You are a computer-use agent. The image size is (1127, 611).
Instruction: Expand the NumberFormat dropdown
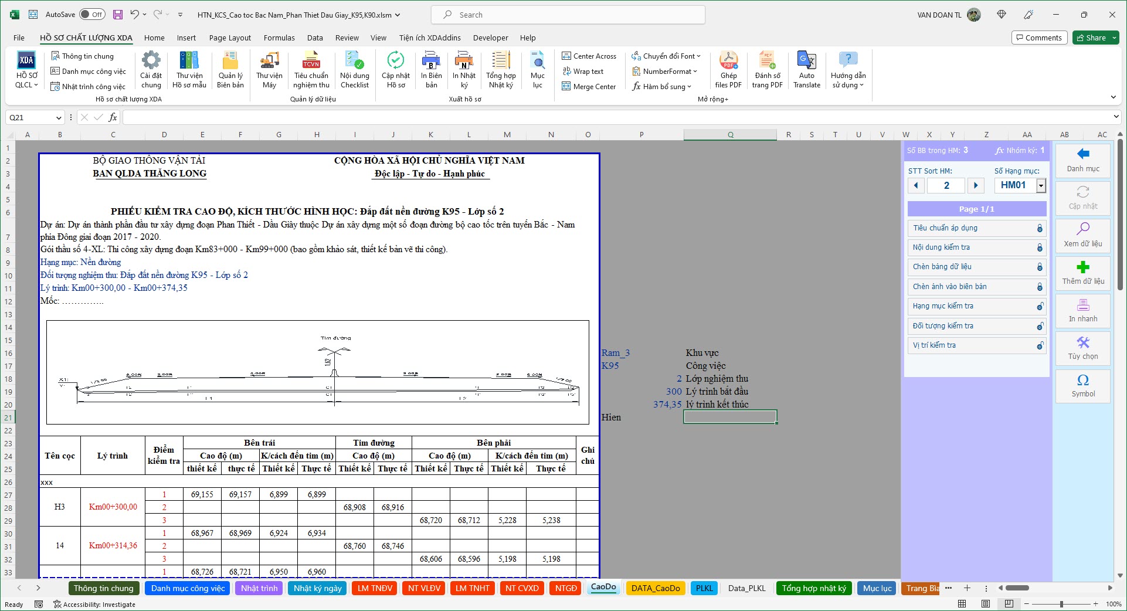coord(695,72)
